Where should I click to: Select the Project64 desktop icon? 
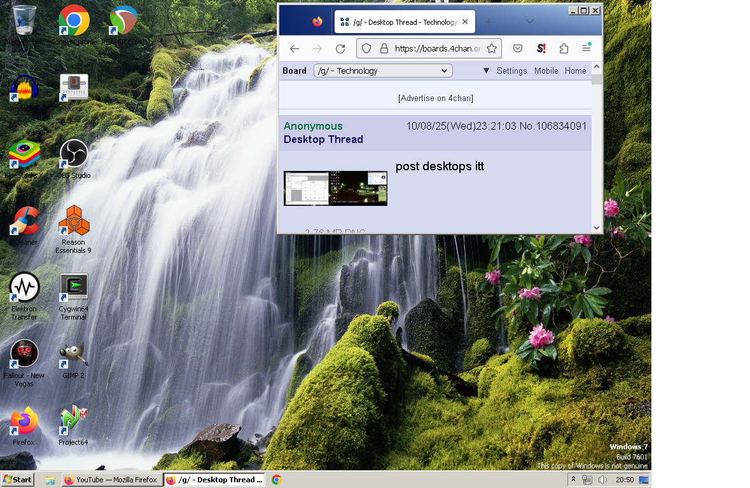74,426
